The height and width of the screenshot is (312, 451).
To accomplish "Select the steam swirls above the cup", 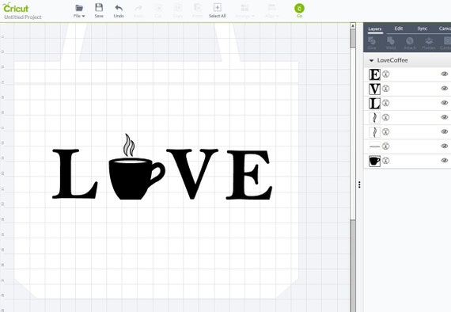I will 129,145.
